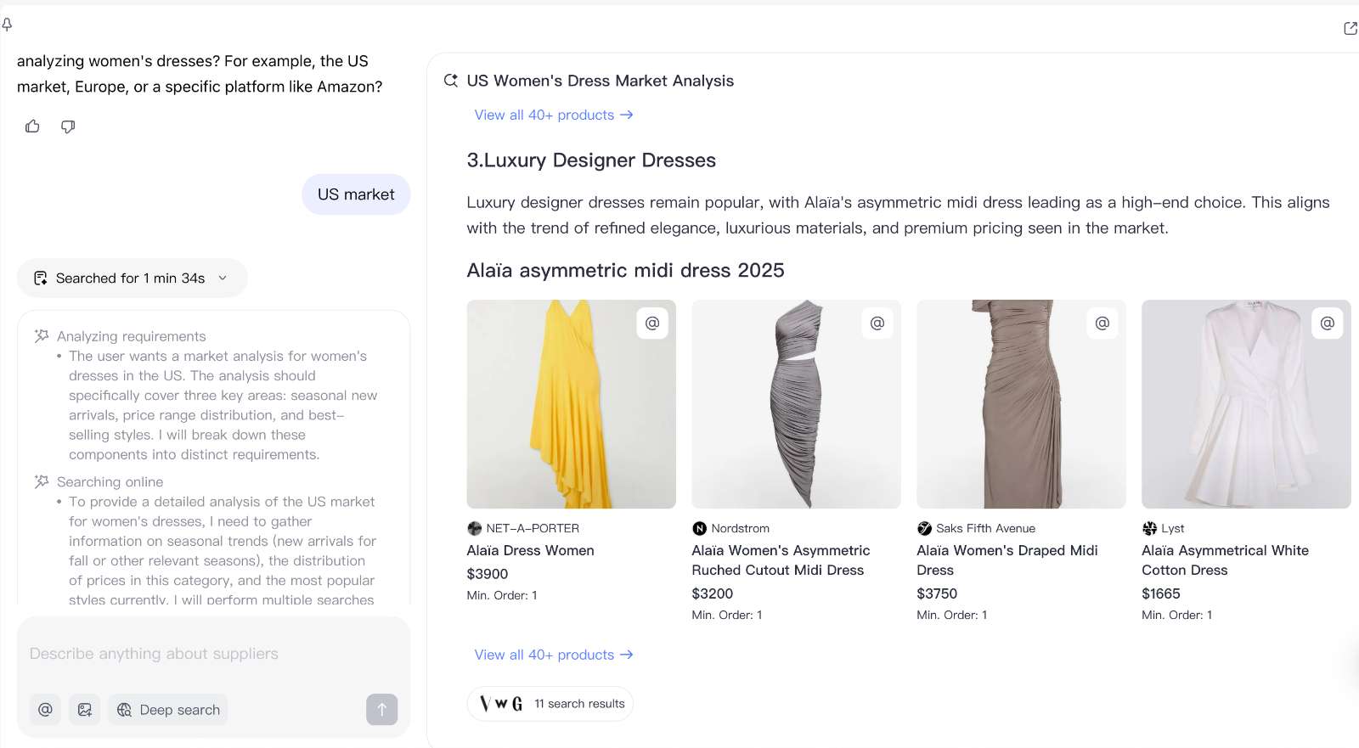Click Alaïa asymmetric midi dress 2025 heading

[625, 271]
